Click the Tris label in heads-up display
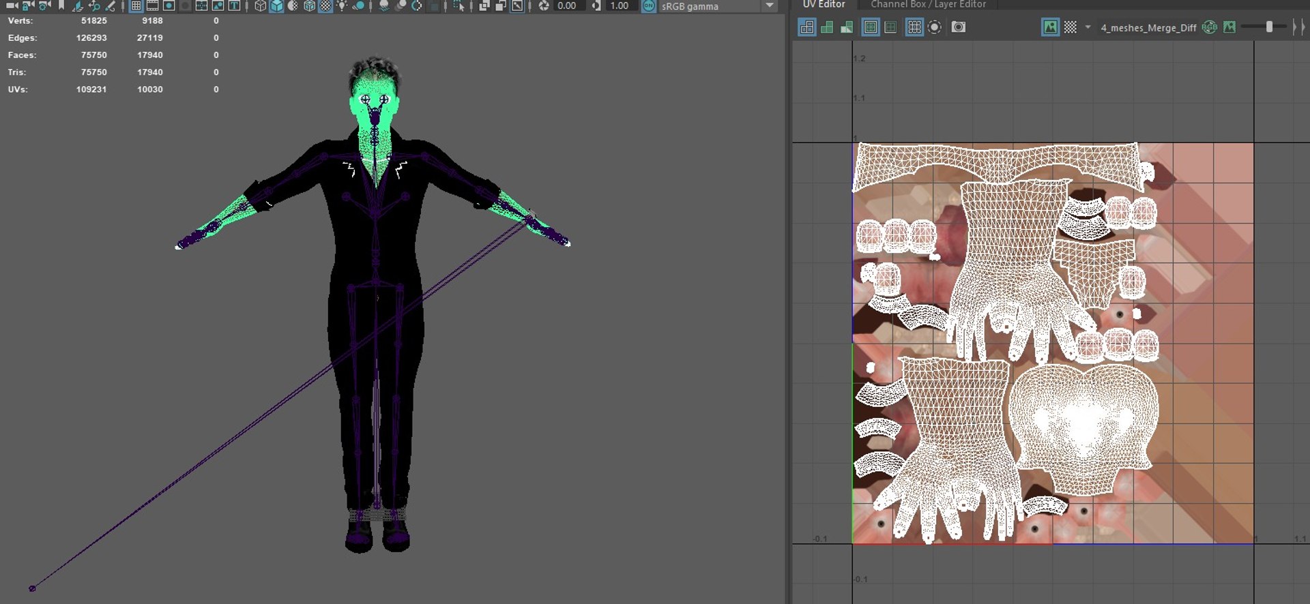The image size is (1310, 604). click(17, 72)
